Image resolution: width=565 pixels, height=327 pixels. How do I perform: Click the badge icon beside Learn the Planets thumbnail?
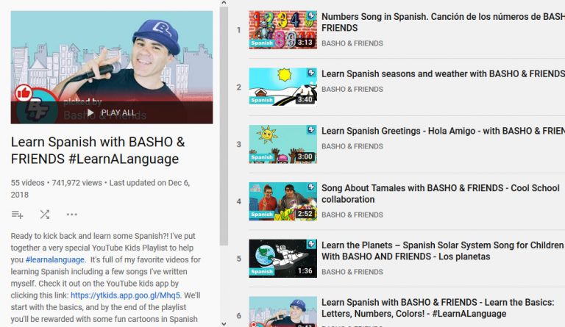tap(312, 245)
